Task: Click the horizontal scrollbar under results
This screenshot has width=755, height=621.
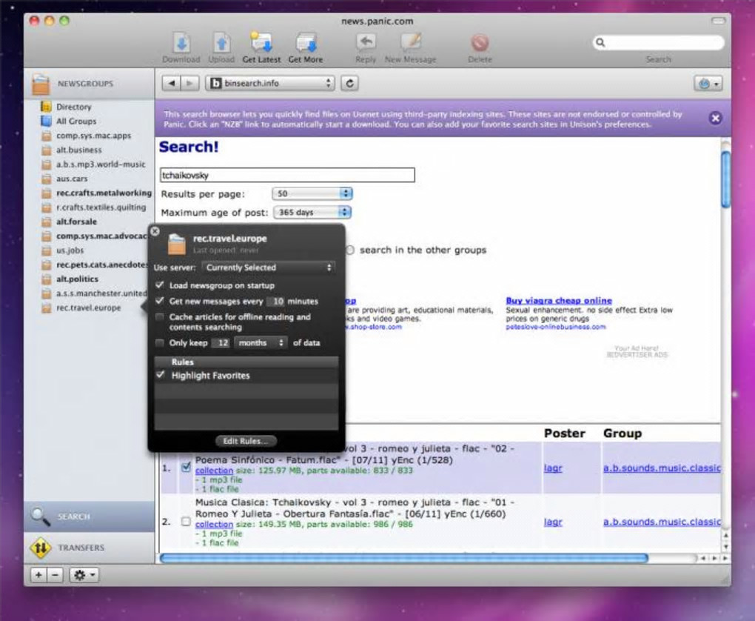Action: [403, 558]
